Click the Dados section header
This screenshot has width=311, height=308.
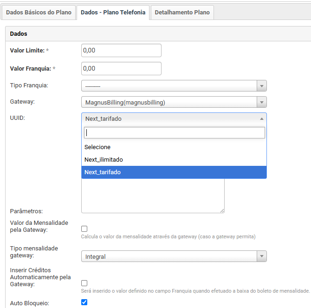(x=19, y=34)
